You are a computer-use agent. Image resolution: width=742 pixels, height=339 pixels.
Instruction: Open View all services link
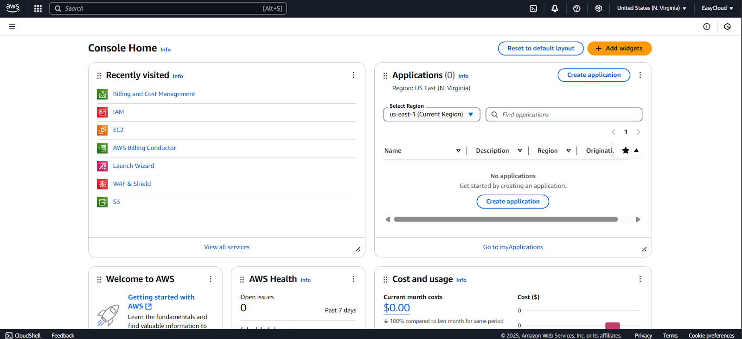point(227,247)
